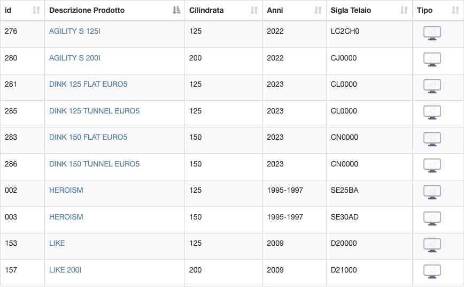Sort by the Tipo column
464x287 pixels.
455,10
